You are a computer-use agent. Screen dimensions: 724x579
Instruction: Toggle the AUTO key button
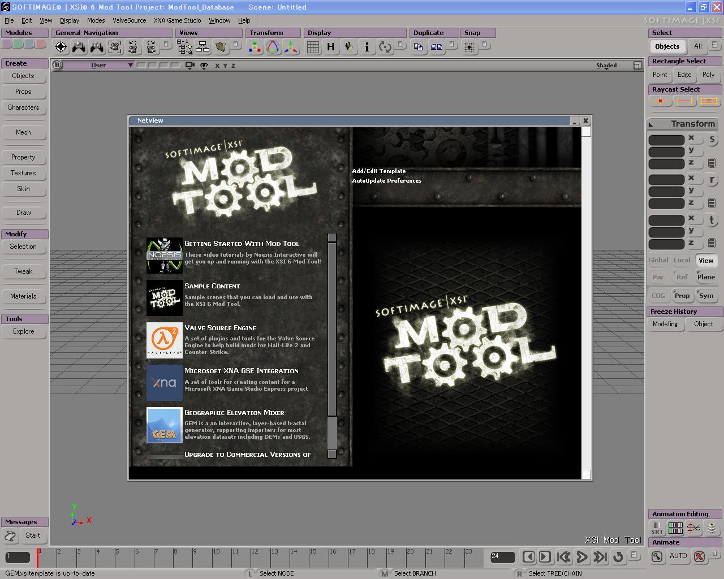[678, 556]
